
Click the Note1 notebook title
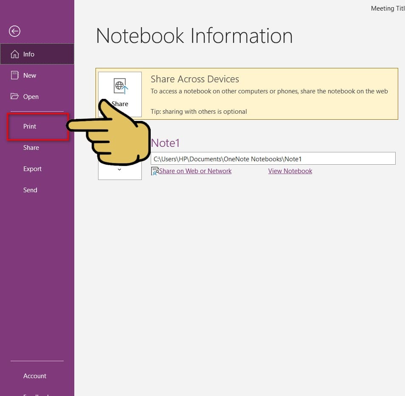(x=165, y=143)
